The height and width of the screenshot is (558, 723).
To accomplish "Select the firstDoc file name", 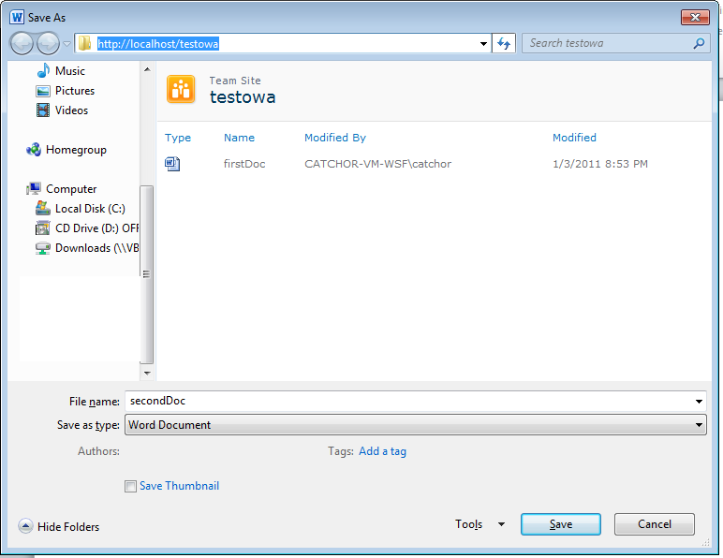I will click(x=244, y=164).
